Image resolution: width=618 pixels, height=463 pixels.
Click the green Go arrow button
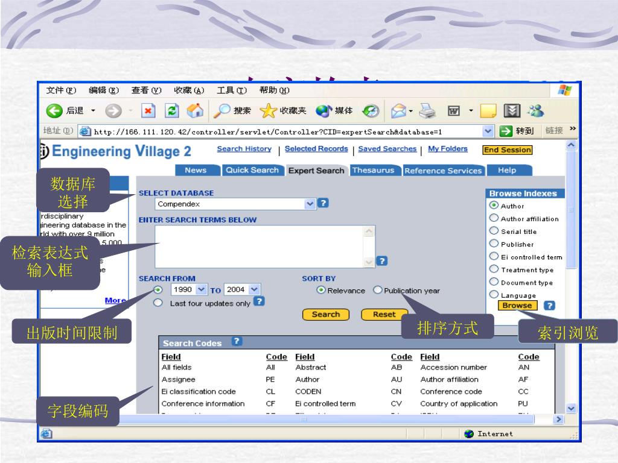(506, 131)
